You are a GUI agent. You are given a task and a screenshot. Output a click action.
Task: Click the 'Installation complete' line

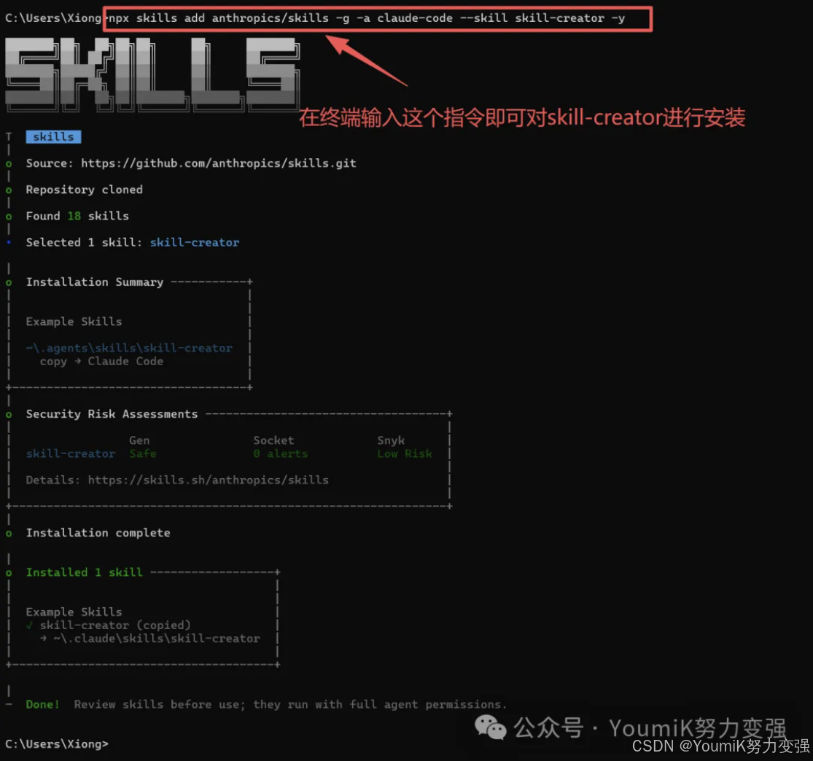coord(98,533)
